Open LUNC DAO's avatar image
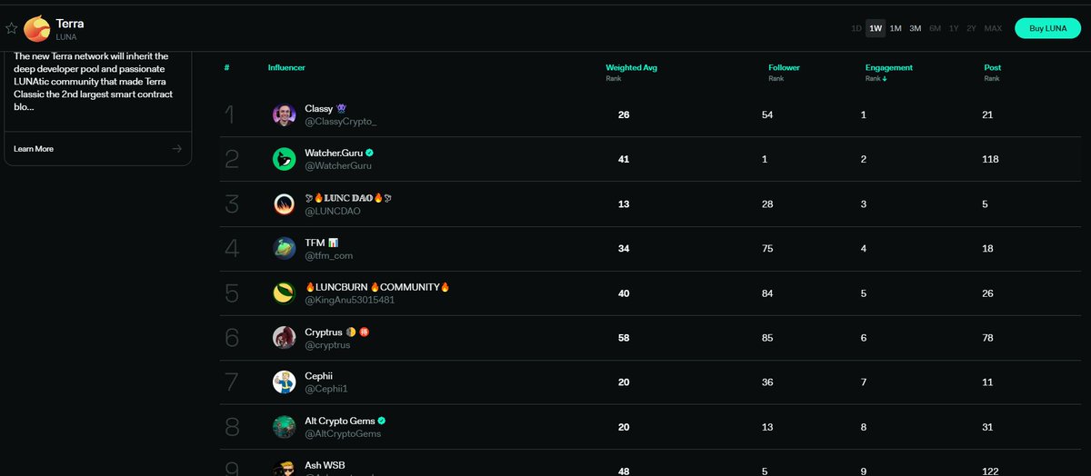 (x=285, y=203)
